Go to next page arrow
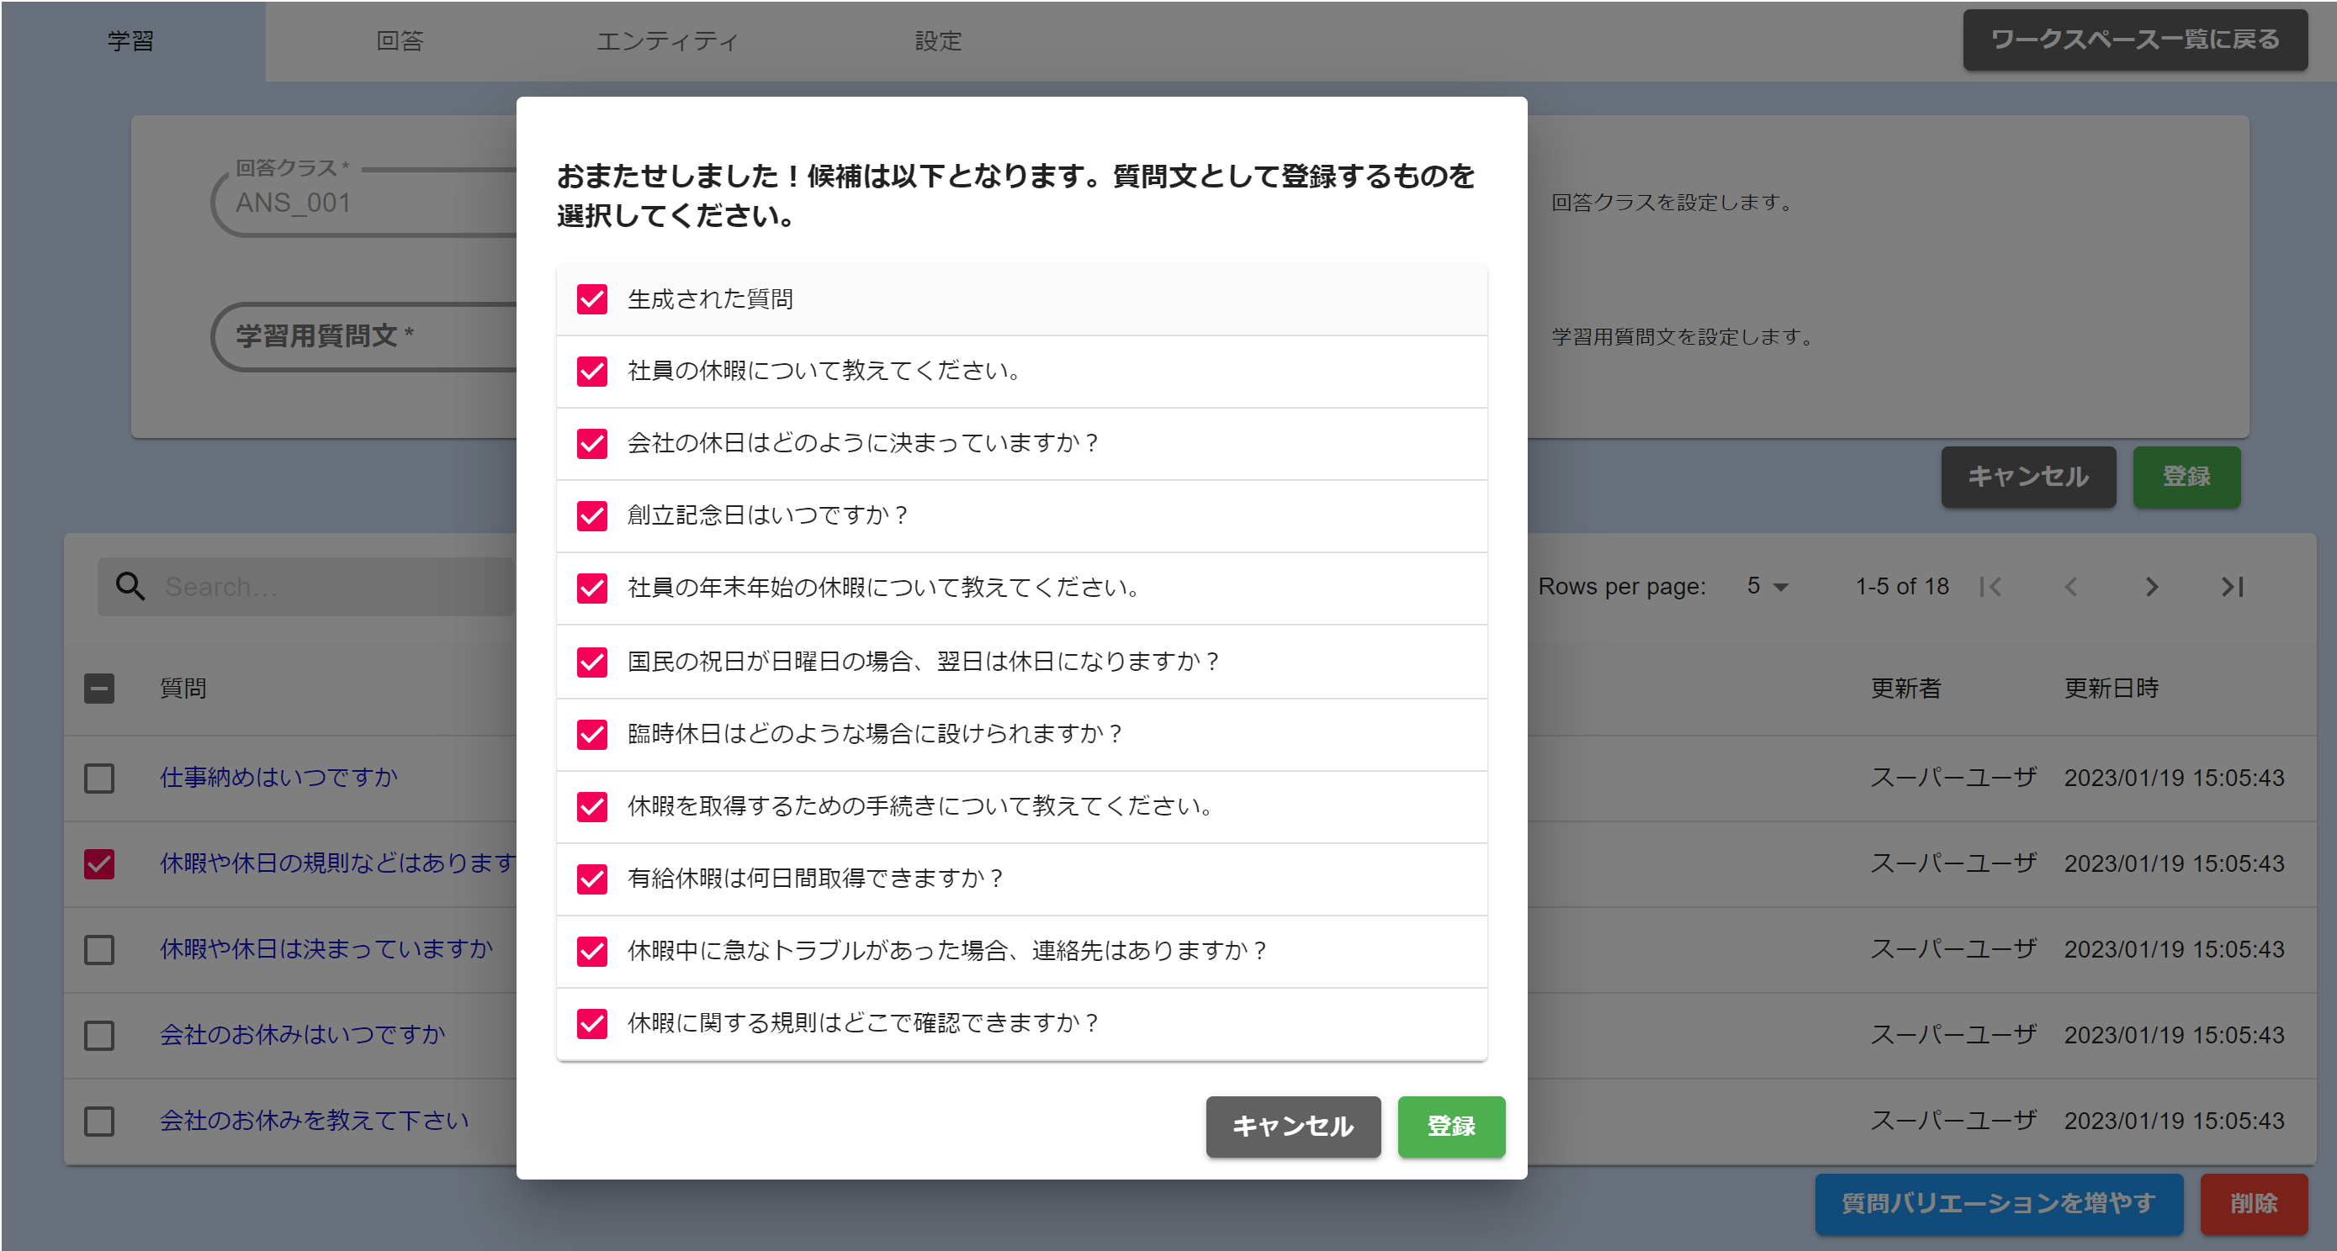The width and height of the screenshot is (2337, 1251). coord(2151,587)
